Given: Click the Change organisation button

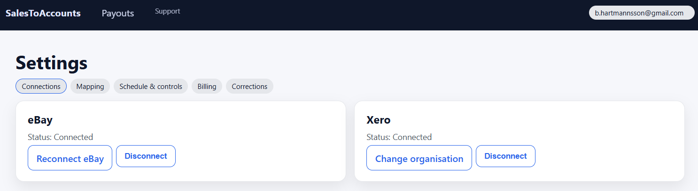Looking at the screenshot, I should [419, 158].
